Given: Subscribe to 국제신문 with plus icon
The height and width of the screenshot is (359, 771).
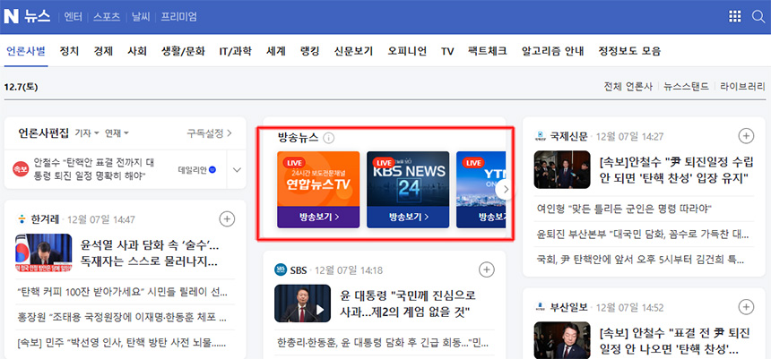Looking at the screenshot, I should [x=746, y=136].
